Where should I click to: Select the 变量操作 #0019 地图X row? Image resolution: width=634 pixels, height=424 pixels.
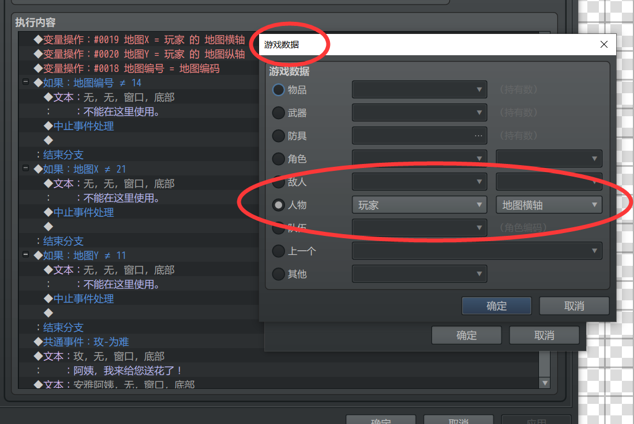(139, 40)
